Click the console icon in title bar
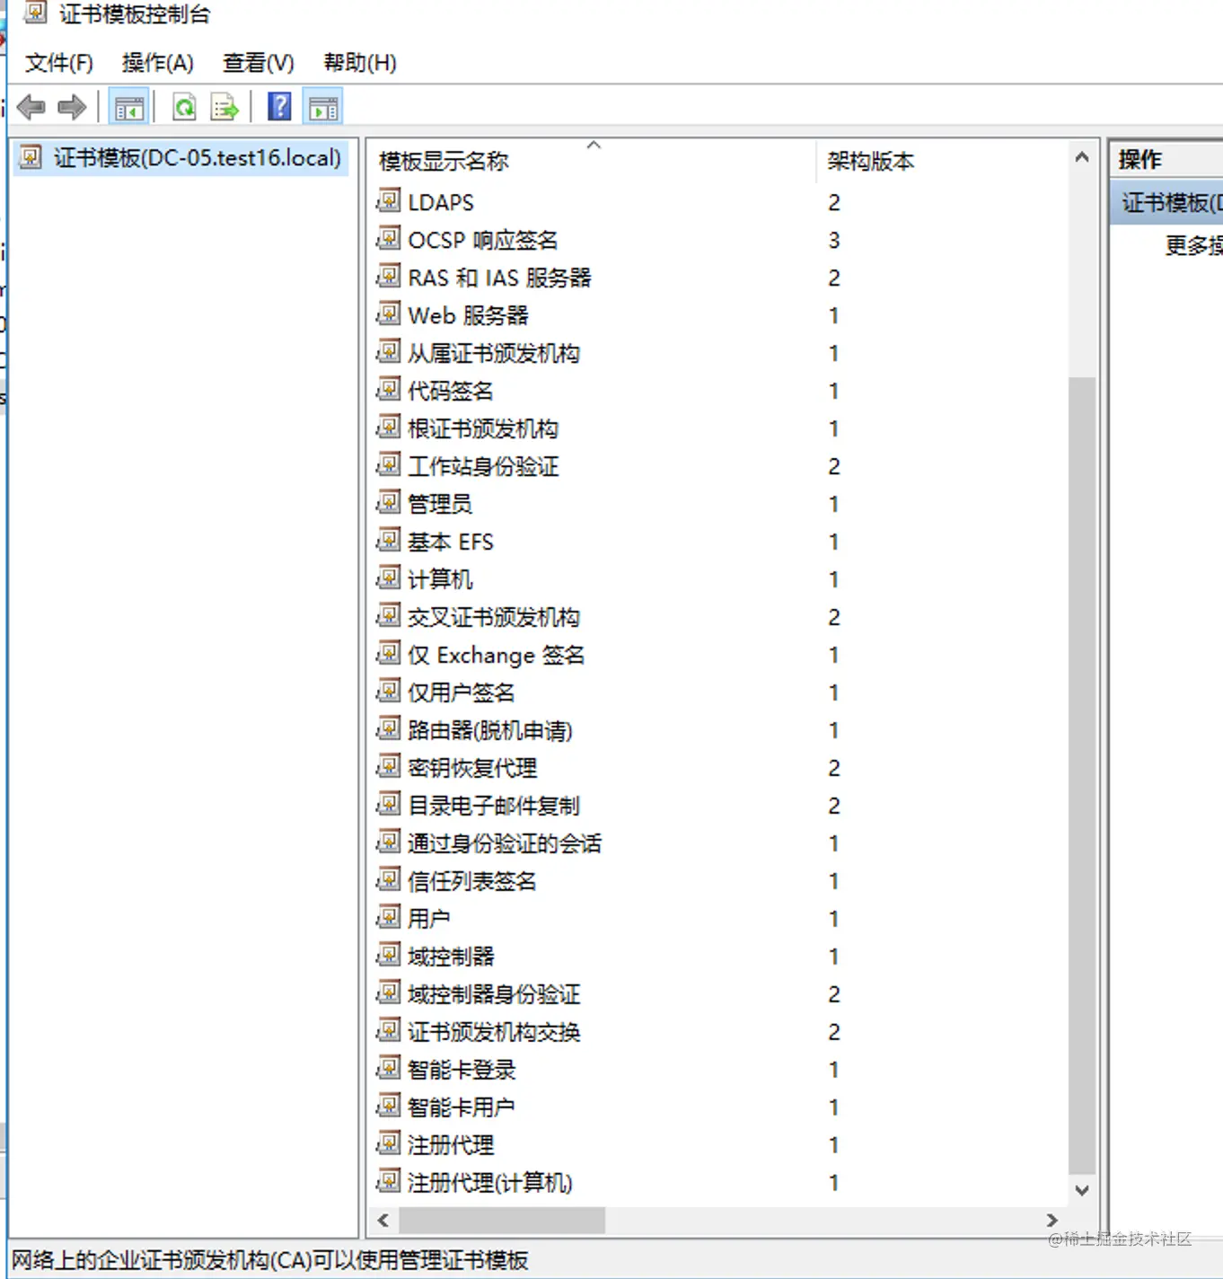 (x=34, y=13)
